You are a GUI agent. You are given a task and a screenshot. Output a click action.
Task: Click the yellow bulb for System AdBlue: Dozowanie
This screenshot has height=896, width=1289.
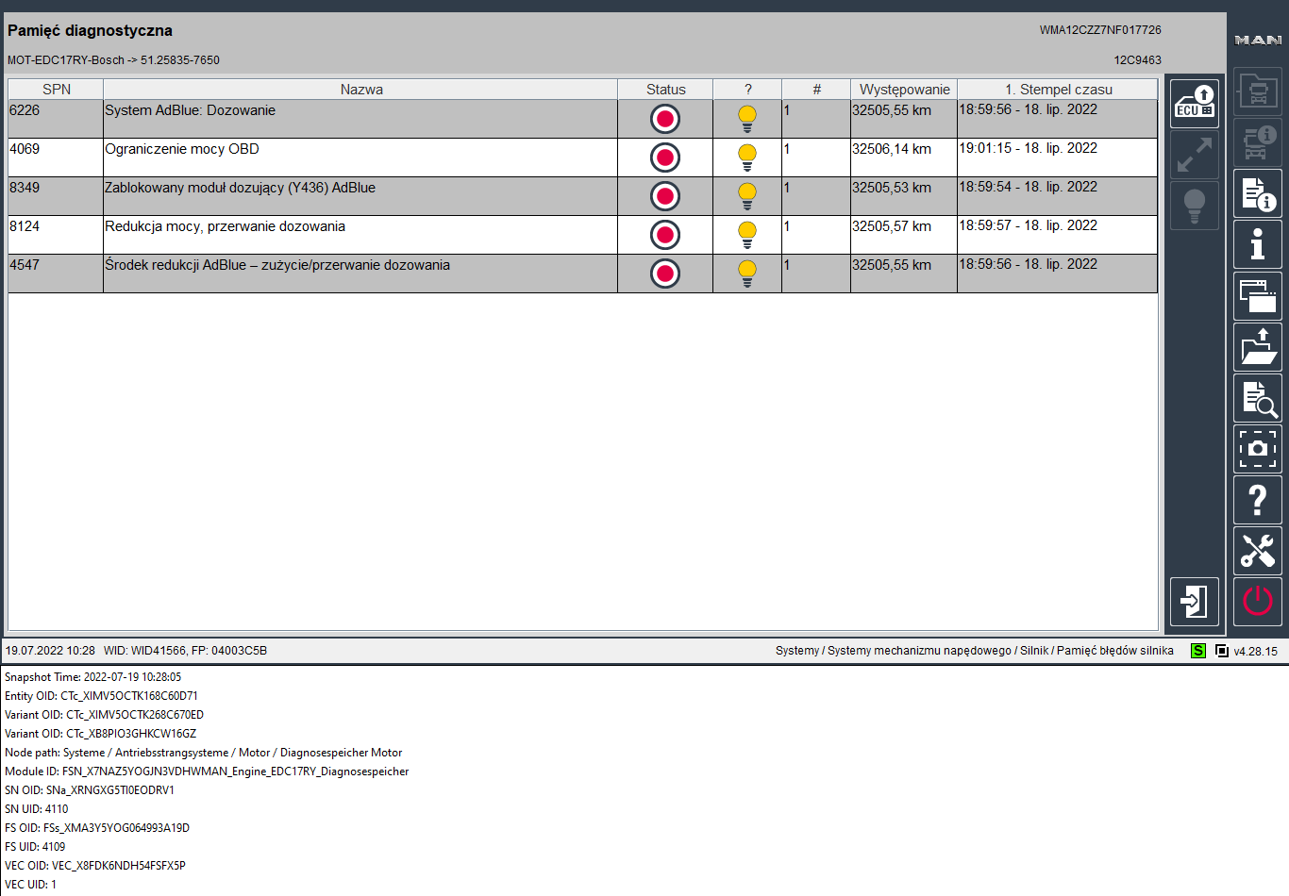[747, 119]
